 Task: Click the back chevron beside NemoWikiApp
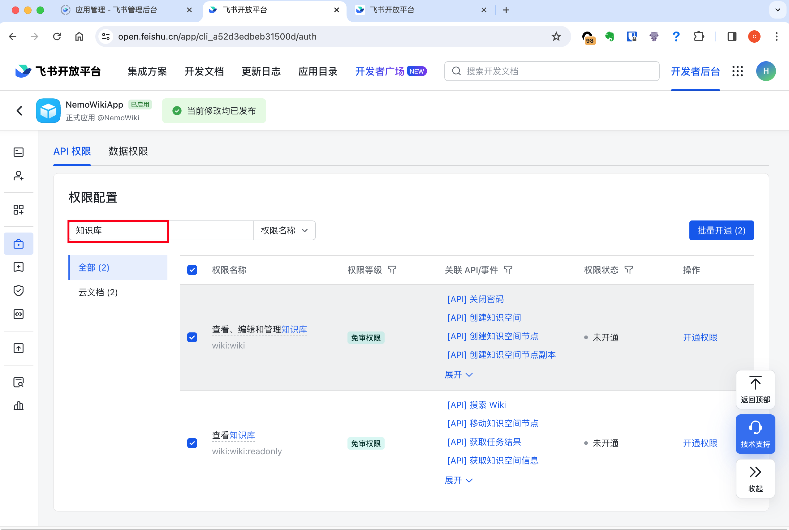click(x=19, y=110)
